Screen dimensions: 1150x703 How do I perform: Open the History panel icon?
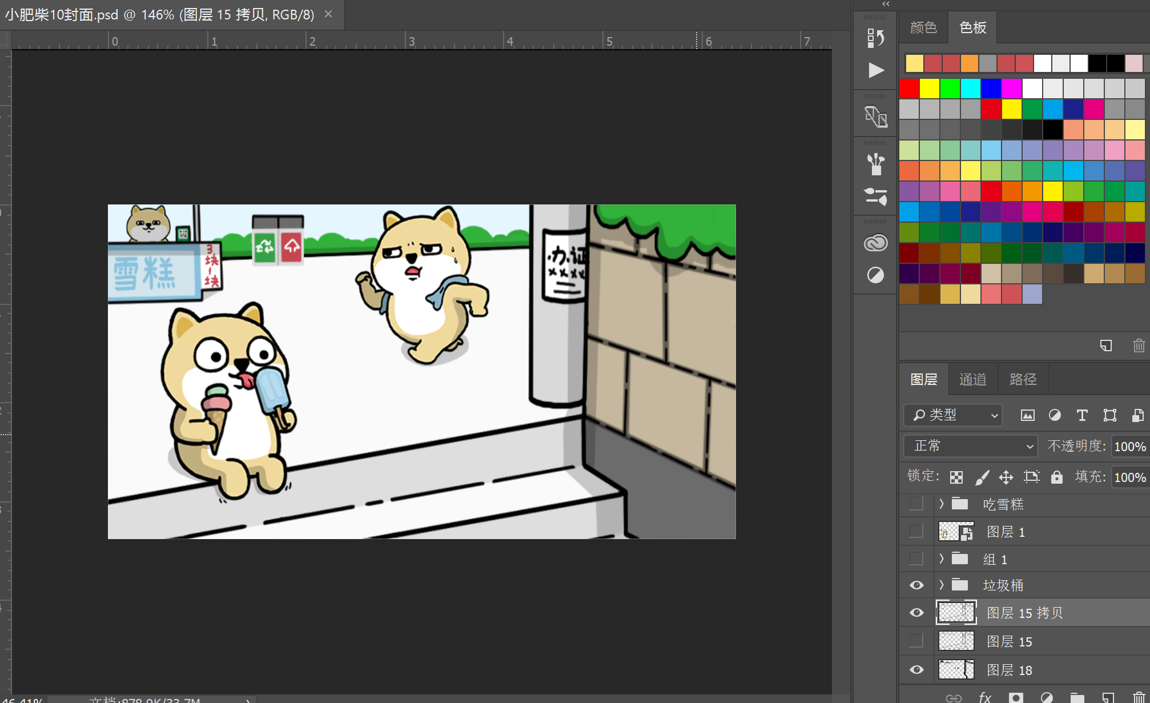[x=875, y=38]
